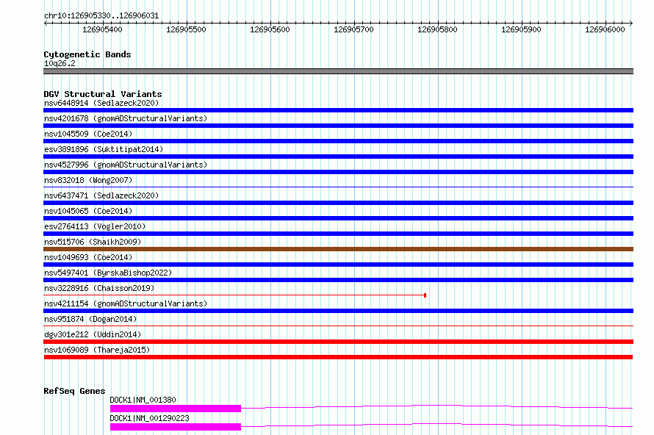The height and width of the screenshot is (435, 654).
Task: Click magenta exon block of DOCK1|NM_001380
Action: (x=176, y=409)
